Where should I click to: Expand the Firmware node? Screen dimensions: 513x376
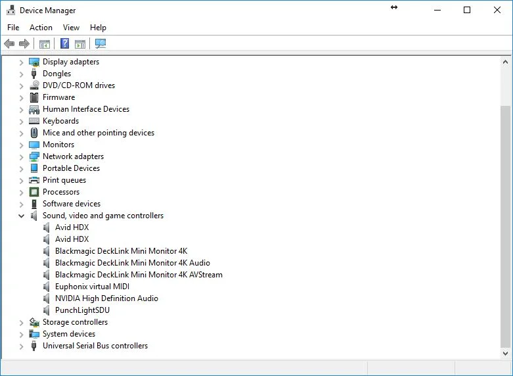pos(21,98)
